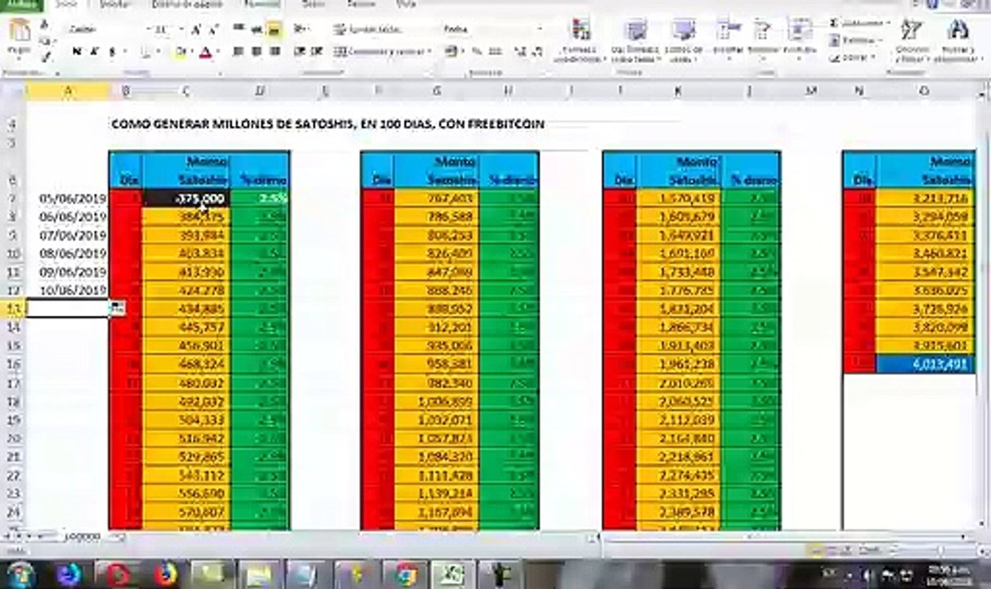Viewport: 991px width, 589px height.
Task: Click the accounting number format icon
Action: [451, 51]
